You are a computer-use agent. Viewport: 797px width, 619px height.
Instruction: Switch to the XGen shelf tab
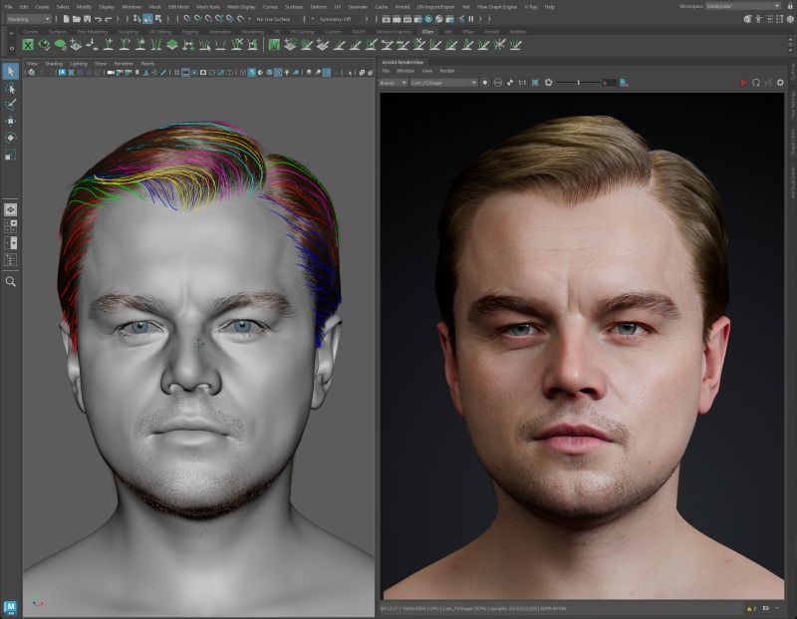427,32
